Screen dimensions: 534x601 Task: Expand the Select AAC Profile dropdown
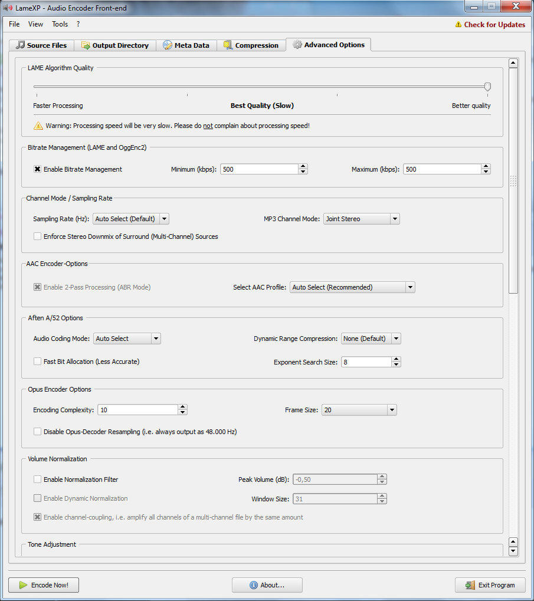pyautogui.click(x=352, y=287)
